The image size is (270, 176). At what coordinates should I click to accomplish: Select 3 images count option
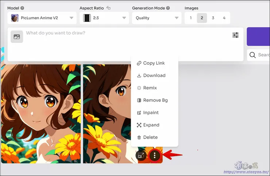[213, 18]
